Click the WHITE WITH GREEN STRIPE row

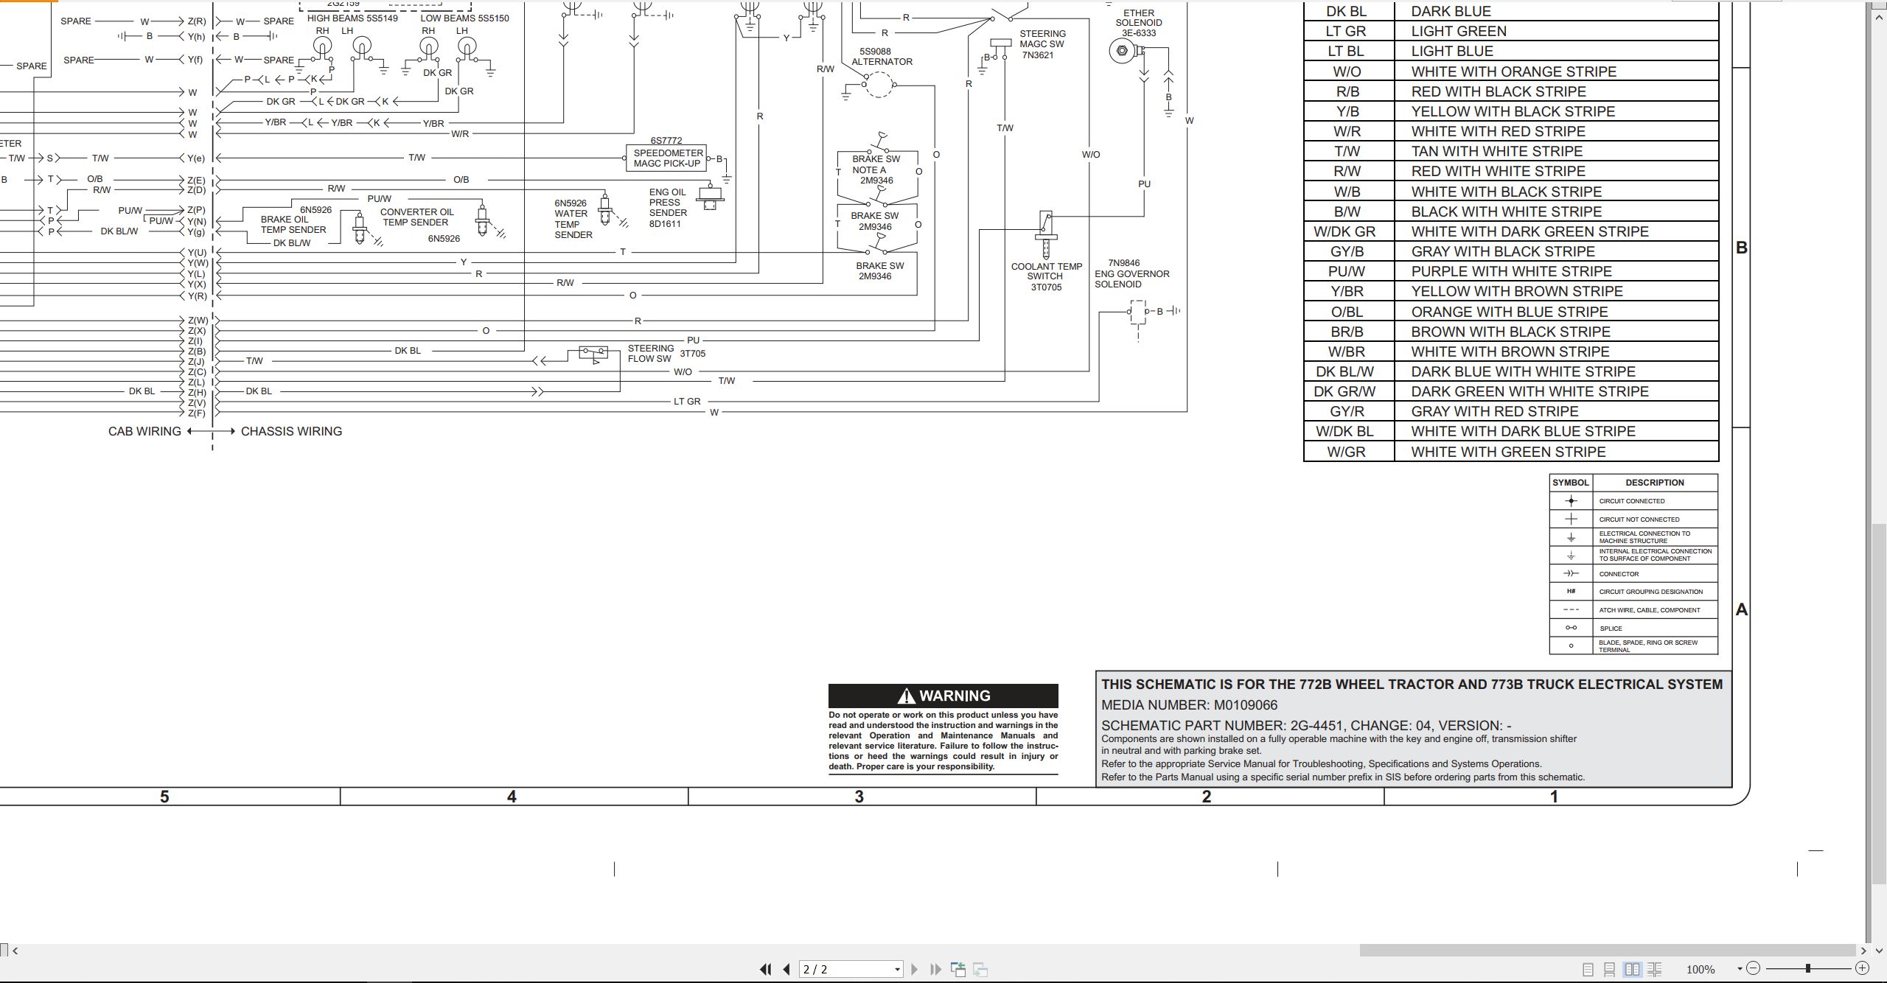pyautogui.click(x=1511, y=452)
